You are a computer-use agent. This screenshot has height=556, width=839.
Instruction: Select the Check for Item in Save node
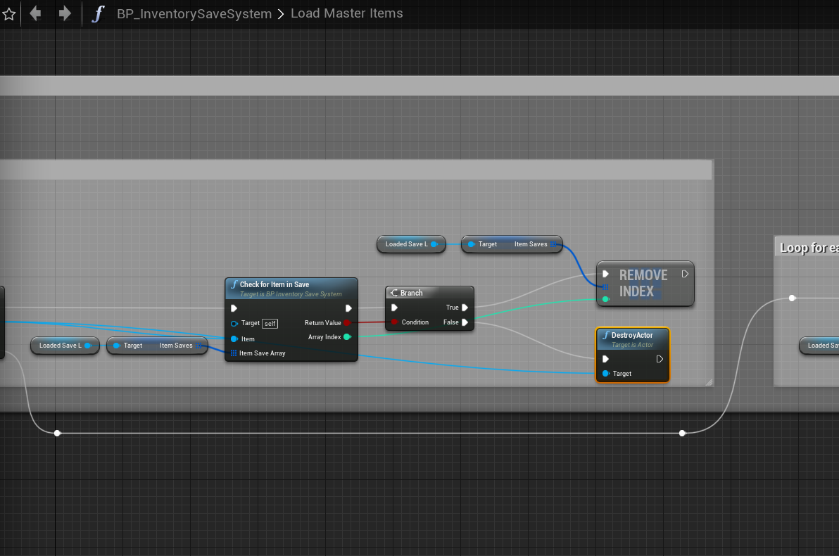click(275, 284)
